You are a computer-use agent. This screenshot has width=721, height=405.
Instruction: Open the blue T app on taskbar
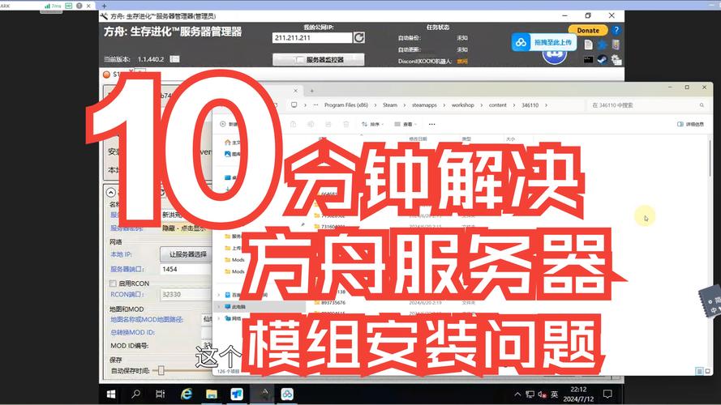coord(237,394)
